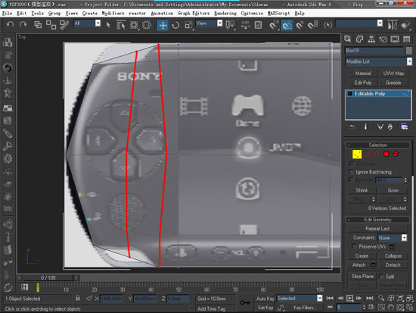Image resolution: width=416 pixels, height=313 pixels.
Task: Click the selection lock toggle icon
Action: point(78,298)
